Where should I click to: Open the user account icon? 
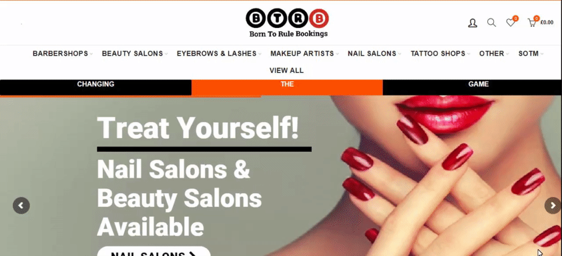(473, 23)
